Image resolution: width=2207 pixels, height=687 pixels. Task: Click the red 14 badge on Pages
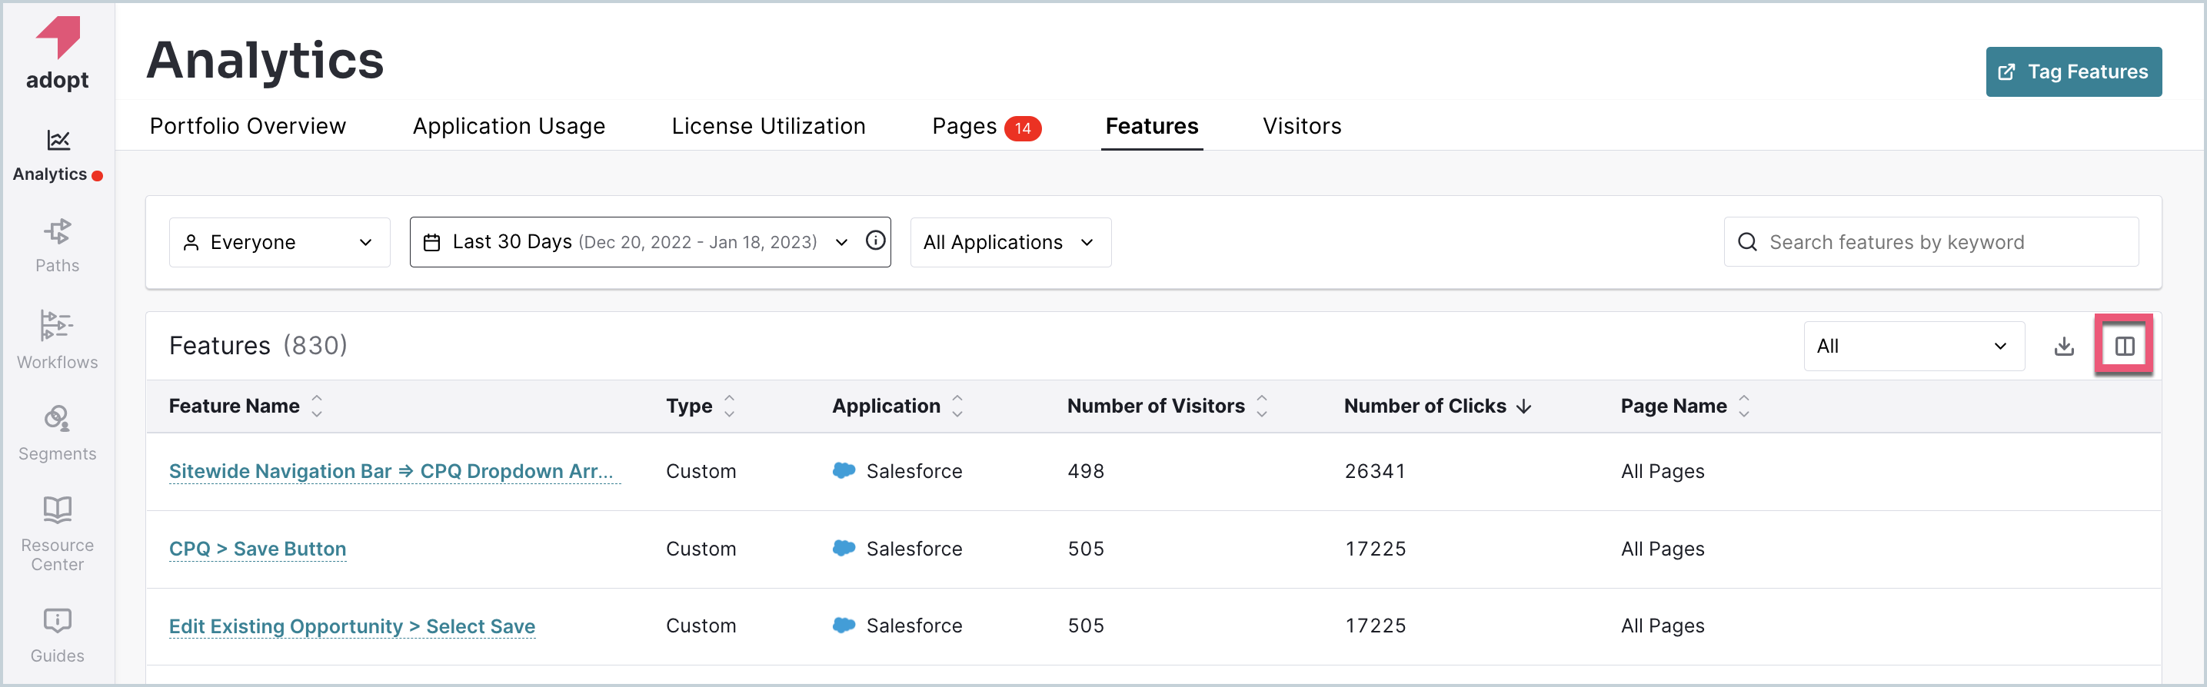pos(1022,128)
